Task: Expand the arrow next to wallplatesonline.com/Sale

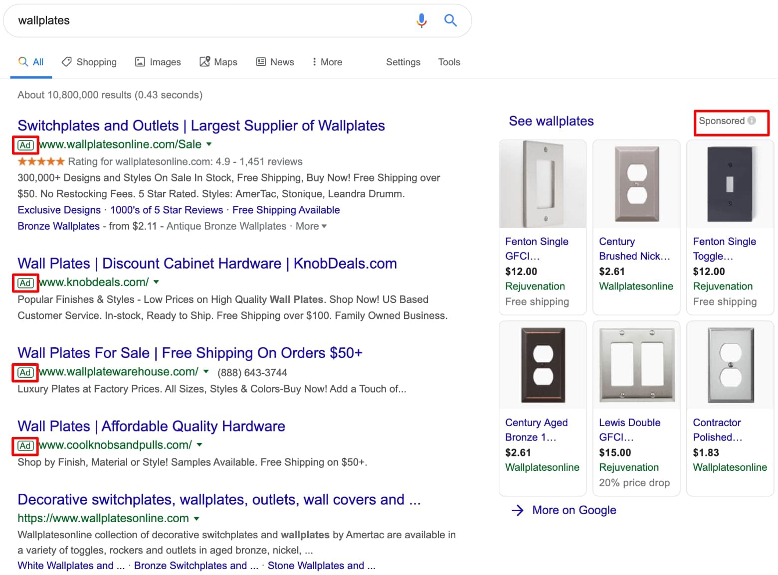Action: pyautogui.click(x=209, y=144)
